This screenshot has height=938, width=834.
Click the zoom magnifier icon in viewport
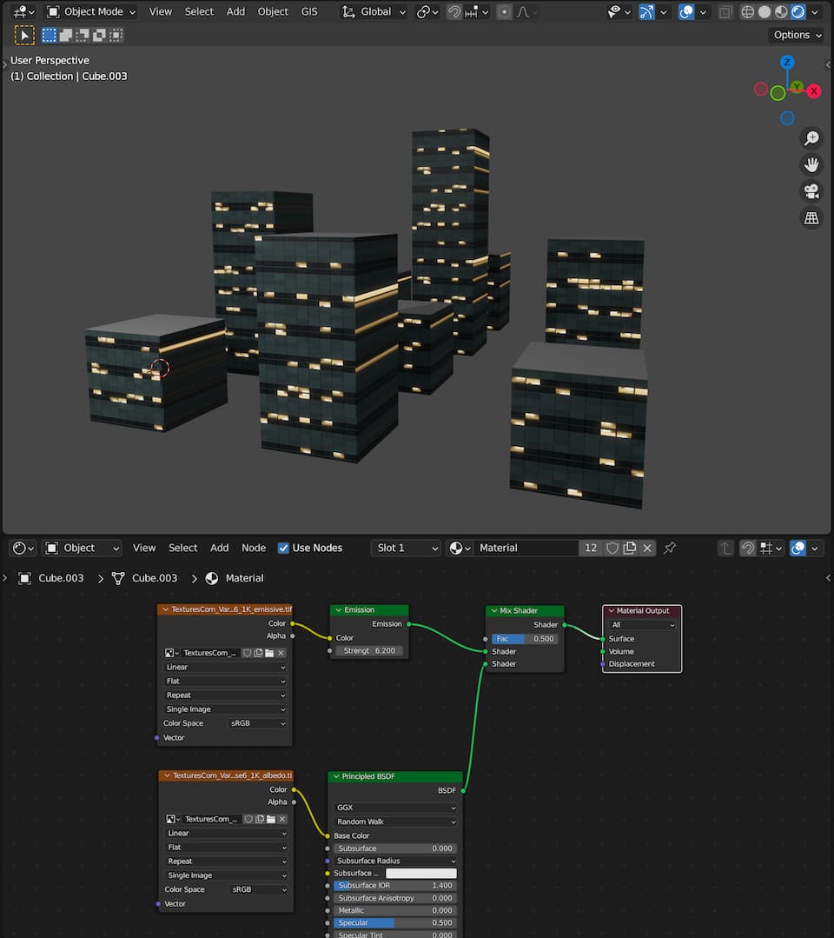click(x=811, y=138)
